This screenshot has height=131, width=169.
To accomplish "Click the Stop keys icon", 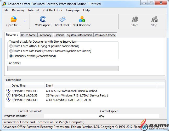I will point(154,19).
